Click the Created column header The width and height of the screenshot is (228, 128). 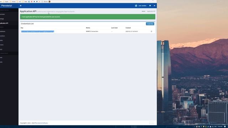tap(128, 28)
